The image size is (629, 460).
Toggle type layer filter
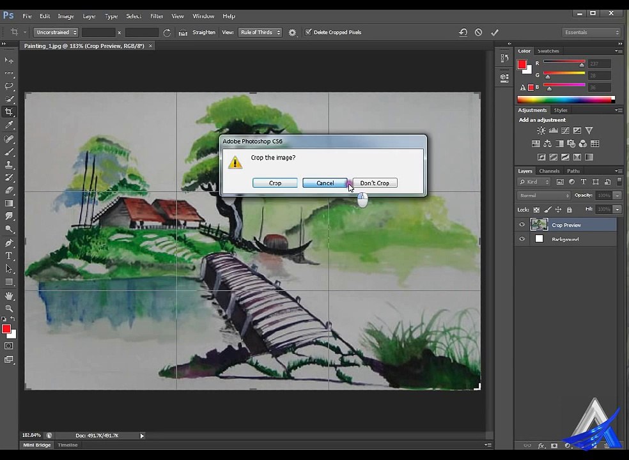(x=584, y=181)
